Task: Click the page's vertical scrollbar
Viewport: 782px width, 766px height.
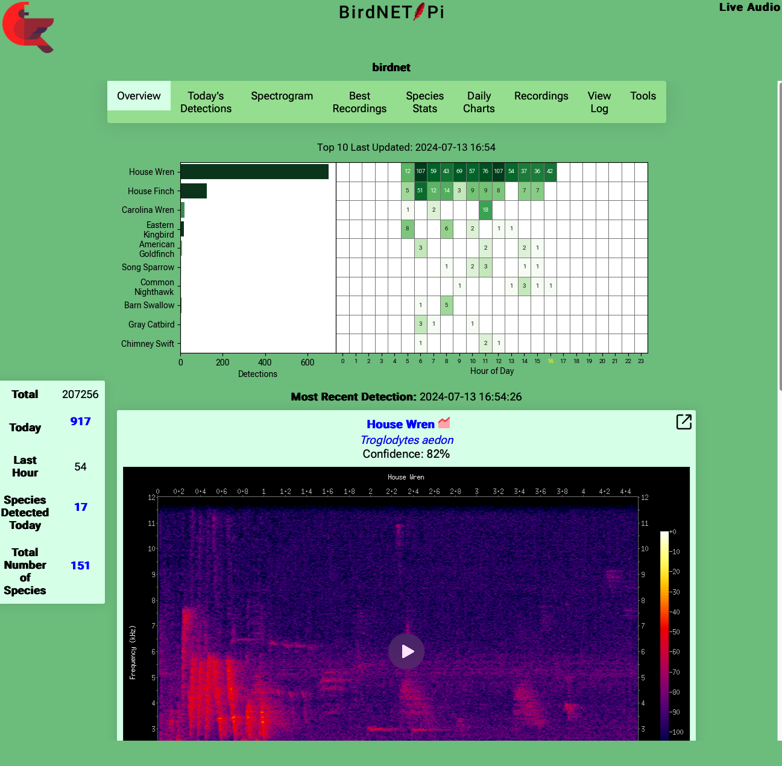Action: point(780,241)
